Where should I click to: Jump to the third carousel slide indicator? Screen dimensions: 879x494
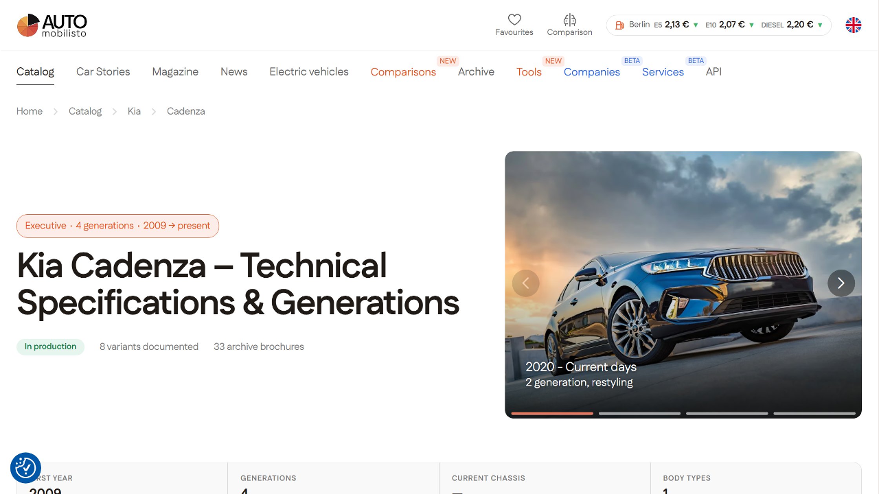click(727, 414)
